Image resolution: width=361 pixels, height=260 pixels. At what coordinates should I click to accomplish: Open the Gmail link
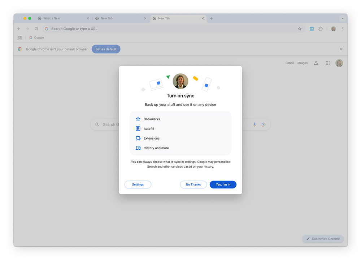point(290,63)
